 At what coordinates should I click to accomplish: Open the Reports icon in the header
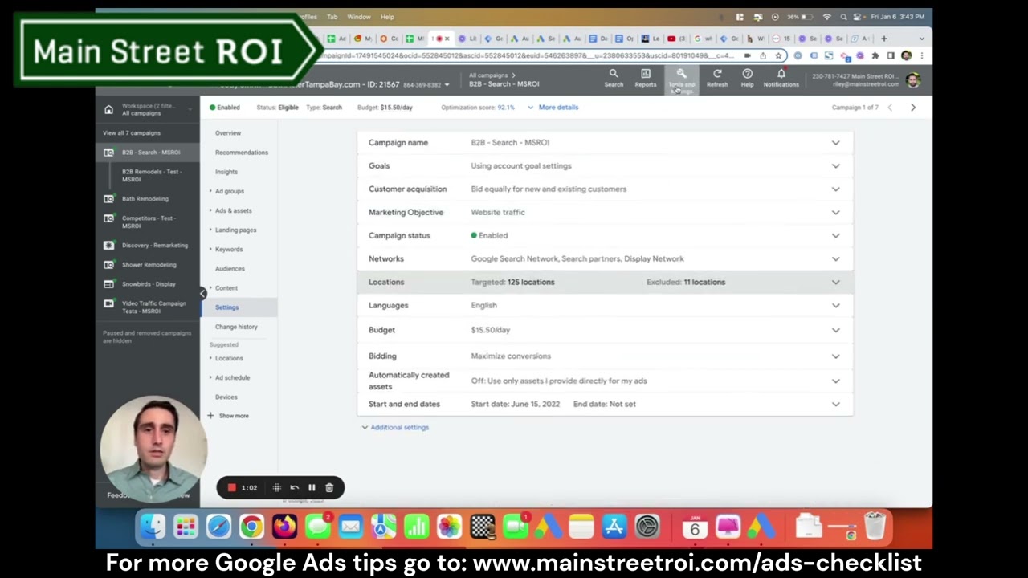tap(646, 78)
